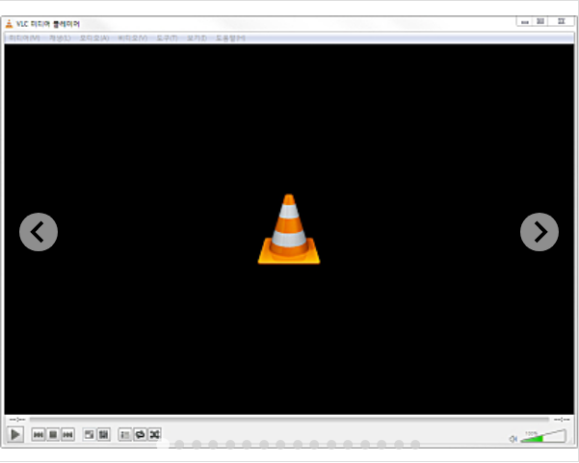Stop playback with the stop button
Viewport: 579px width, 463px height.
pyautogui.click(x=53, y=434)
